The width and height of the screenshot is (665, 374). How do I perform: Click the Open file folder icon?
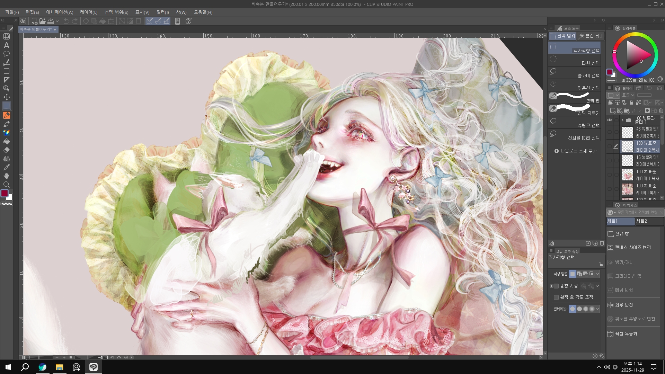click(x=42, y=21)
